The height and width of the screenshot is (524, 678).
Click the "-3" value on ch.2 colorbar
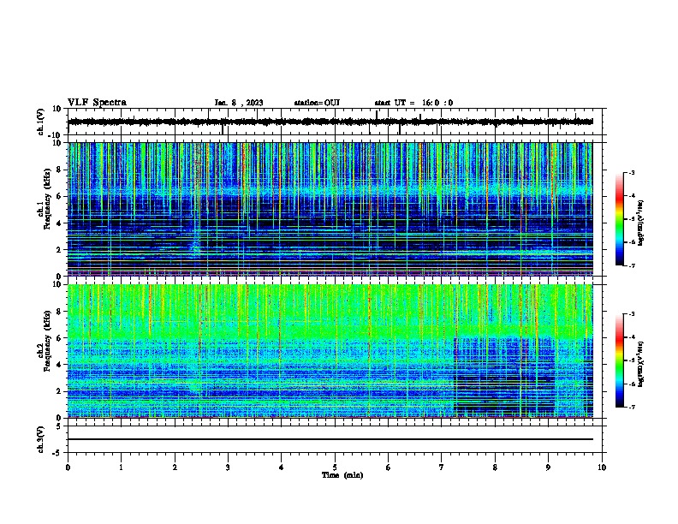point(631,314)
